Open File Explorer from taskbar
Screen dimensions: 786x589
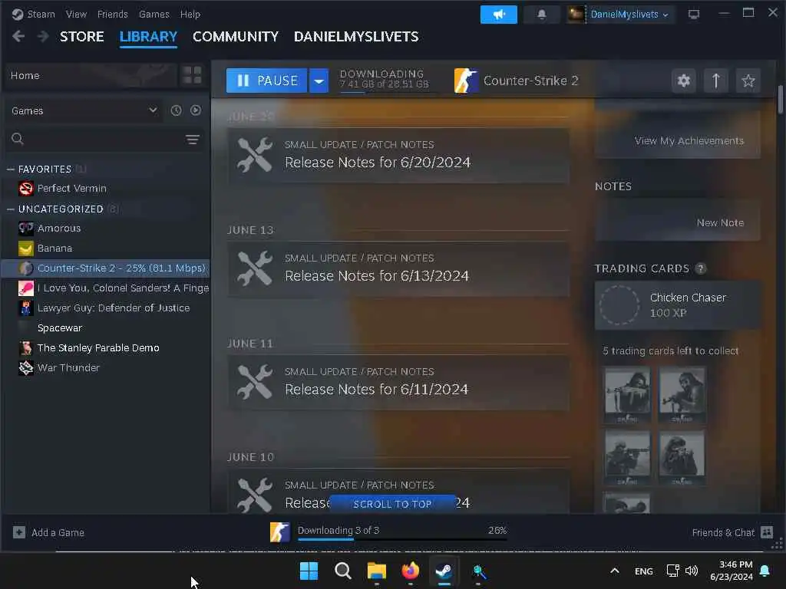pos(376,571)
